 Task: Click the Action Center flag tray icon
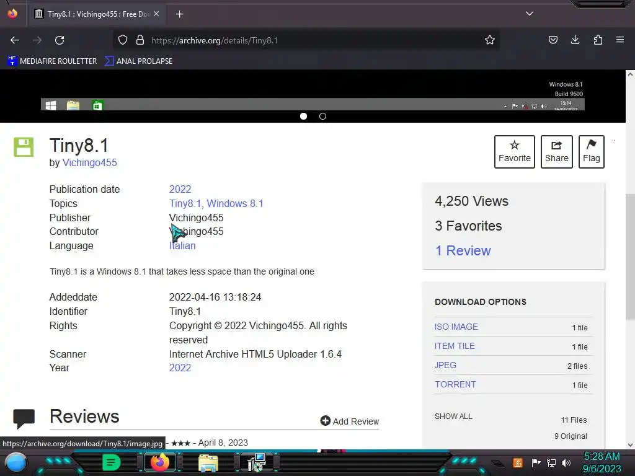536,462
